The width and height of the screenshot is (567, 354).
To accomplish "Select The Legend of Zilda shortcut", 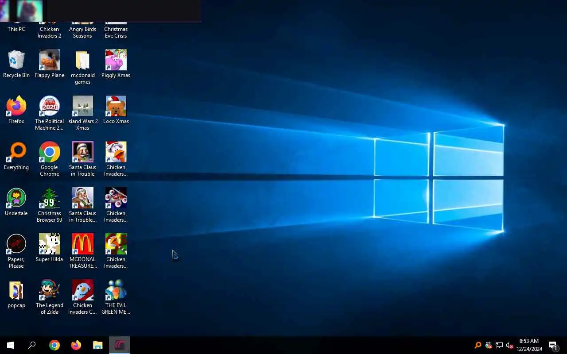I will coord(49,297).
